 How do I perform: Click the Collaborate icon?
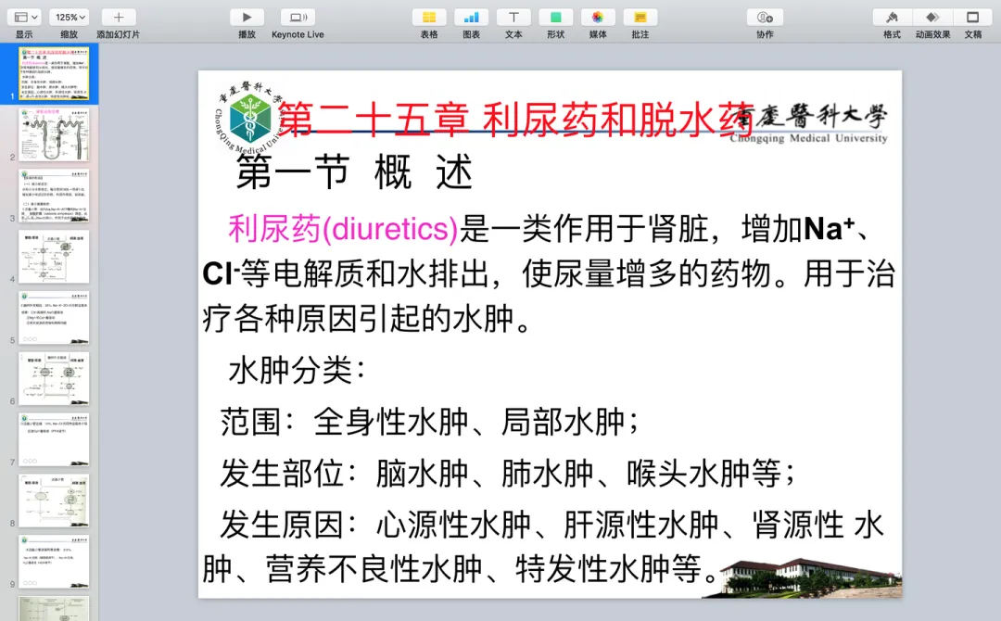[x=765, y=18]
